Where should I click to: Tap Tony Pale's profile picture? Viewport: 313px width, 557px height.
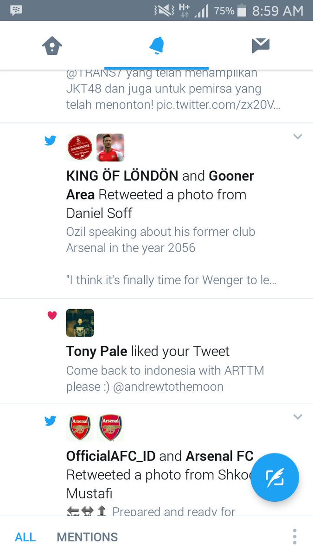pyautogui.click(x=80, y=323)
